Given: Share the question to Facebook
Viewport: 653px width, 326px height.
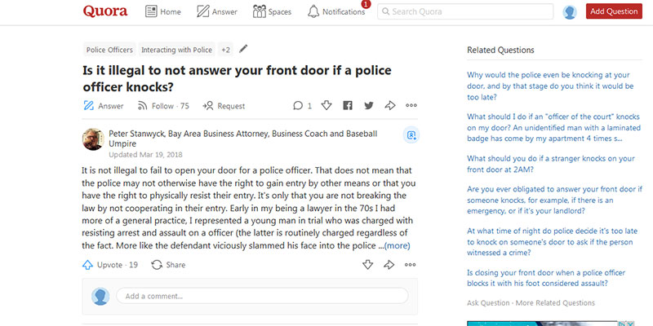Looking at the screenshot, I should coord(348,106).
